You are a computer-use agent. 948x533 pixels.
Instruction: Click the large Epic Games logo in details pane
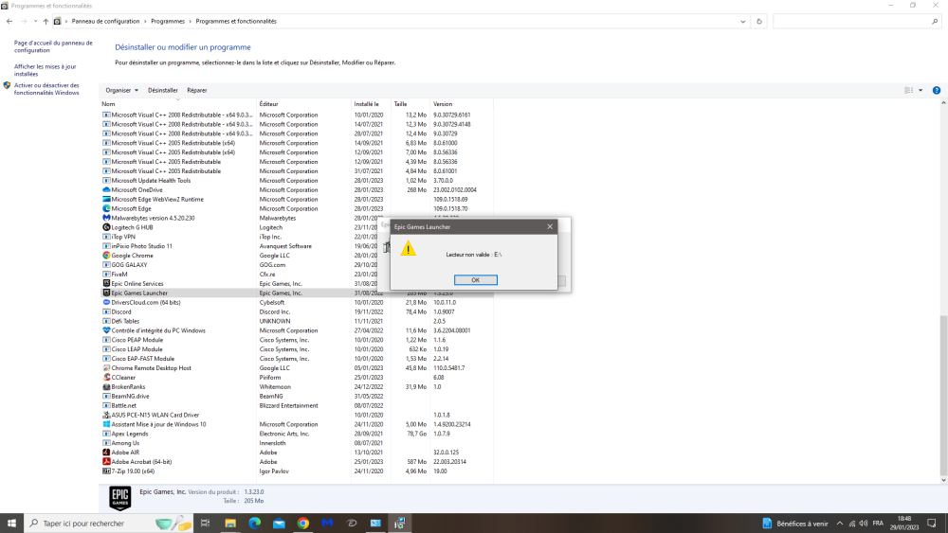[119, 498]
